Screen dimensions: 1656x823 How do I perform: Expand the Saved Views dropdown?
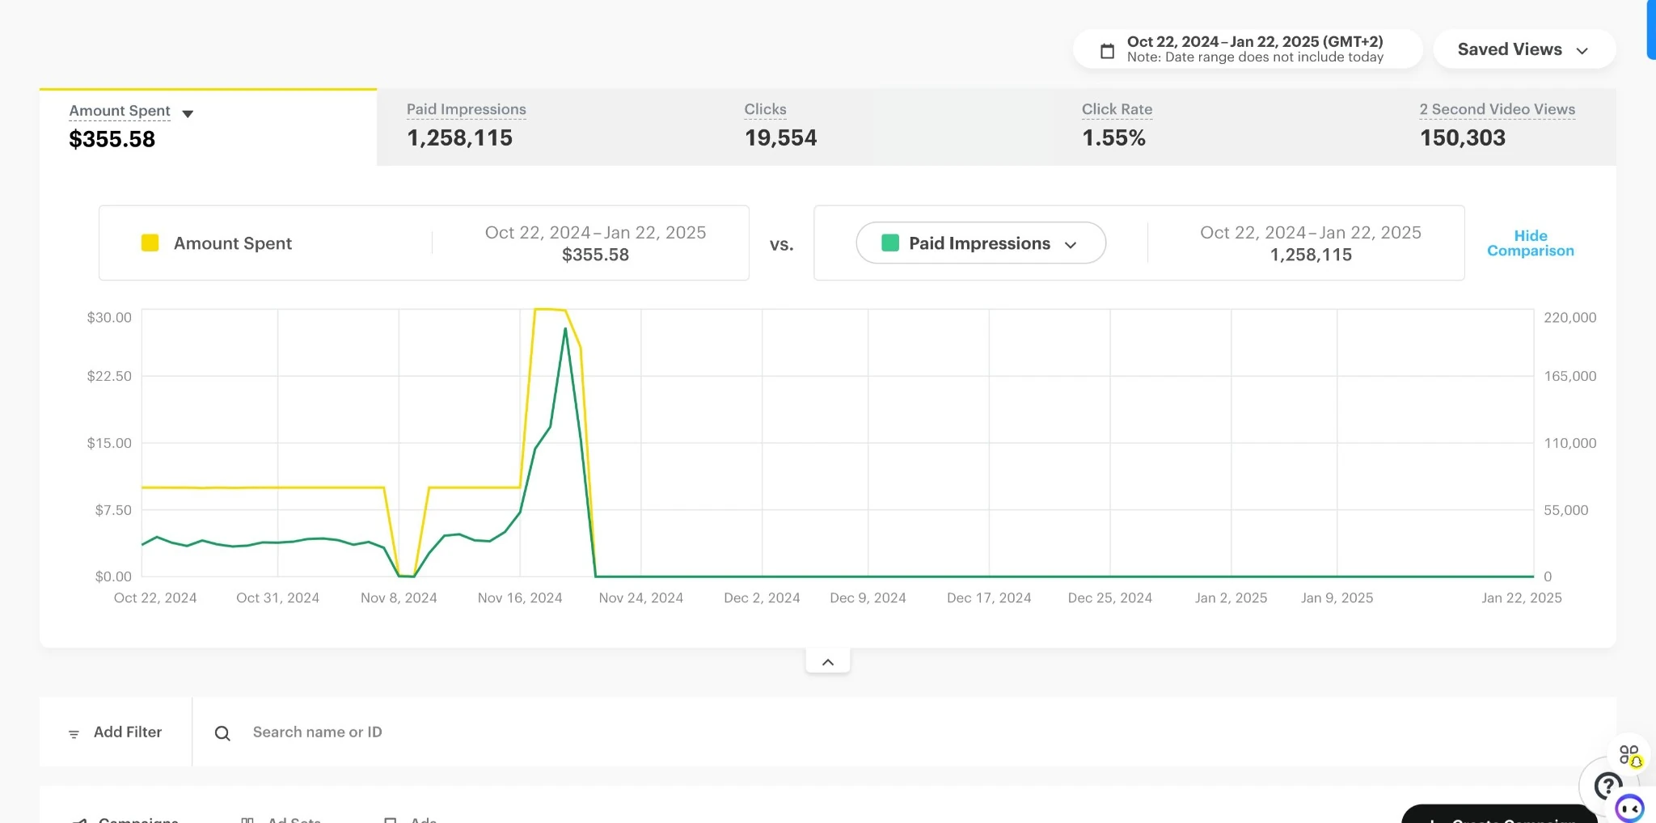click(x=1524, y=49)
